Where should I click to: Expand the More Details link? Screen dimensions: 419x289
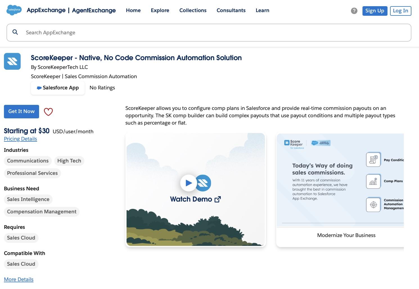pyautogui.click(x=19, y=279)
